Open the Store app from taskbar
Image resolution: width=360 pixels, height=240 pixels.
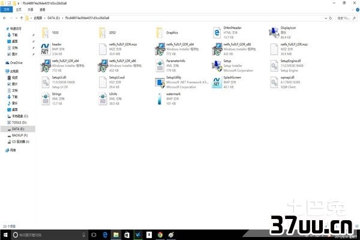point(127,235)
